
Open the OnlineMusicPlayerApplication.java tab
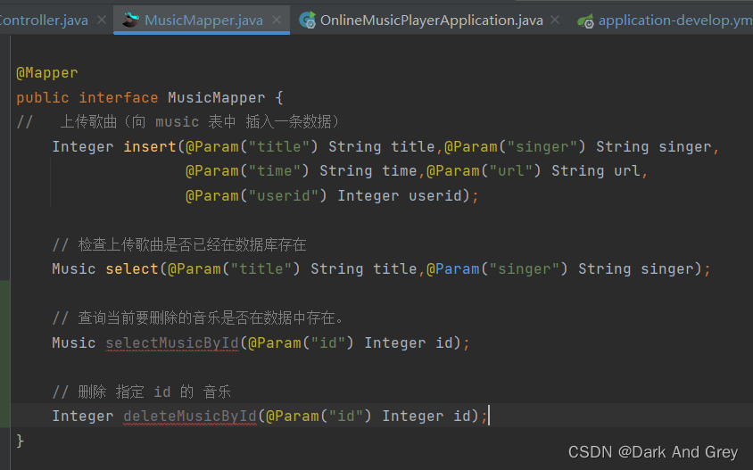431,21
